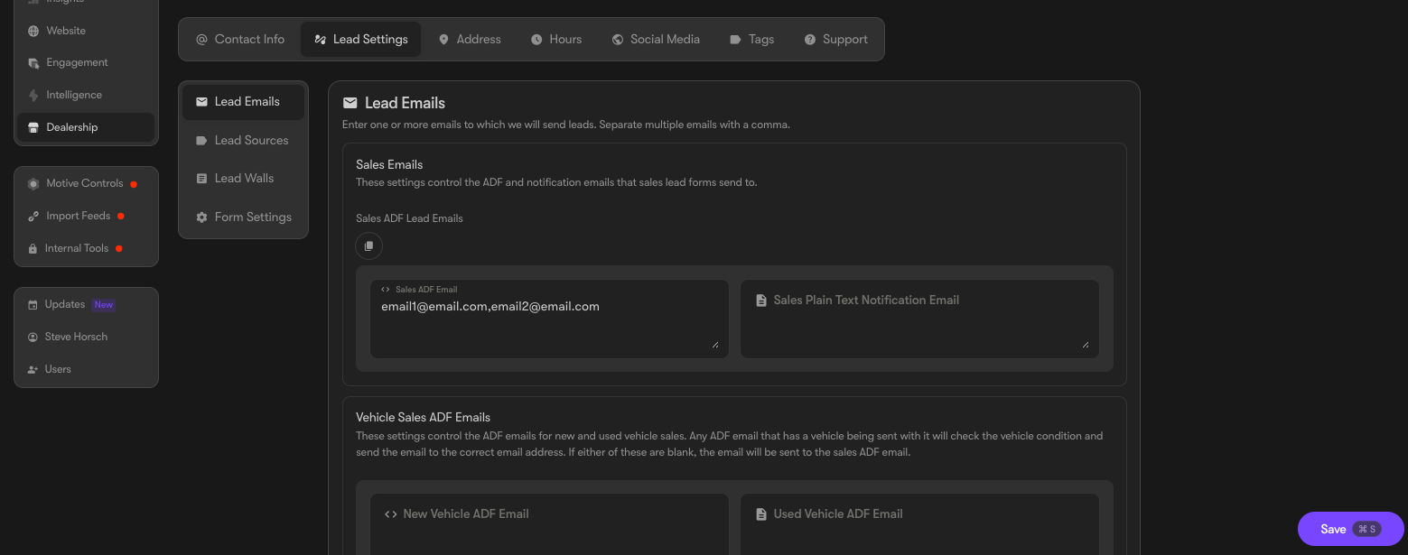
Task: Open the Tags tab
Action: 752,40
